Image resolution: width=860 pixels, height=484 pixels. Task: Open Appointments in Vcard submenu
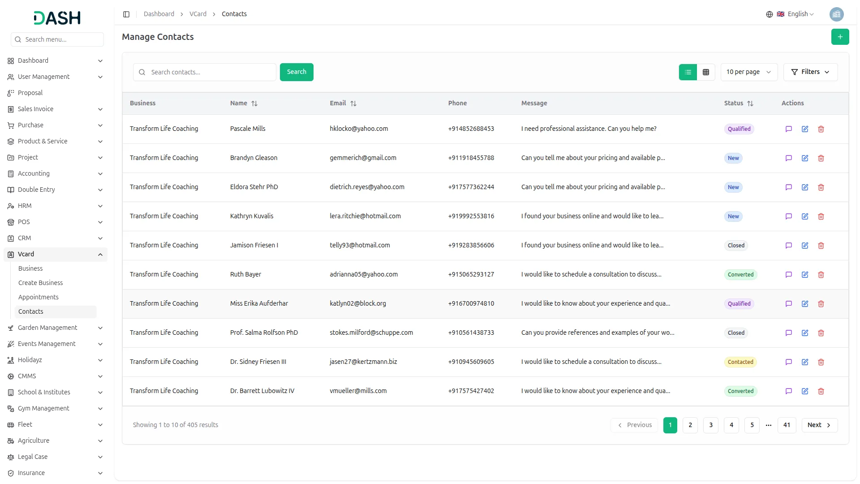click(x=39, y=297)
